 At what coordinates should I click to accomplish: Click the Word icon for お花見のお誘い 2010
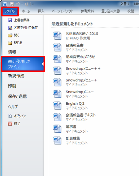(x=57, y=36)
